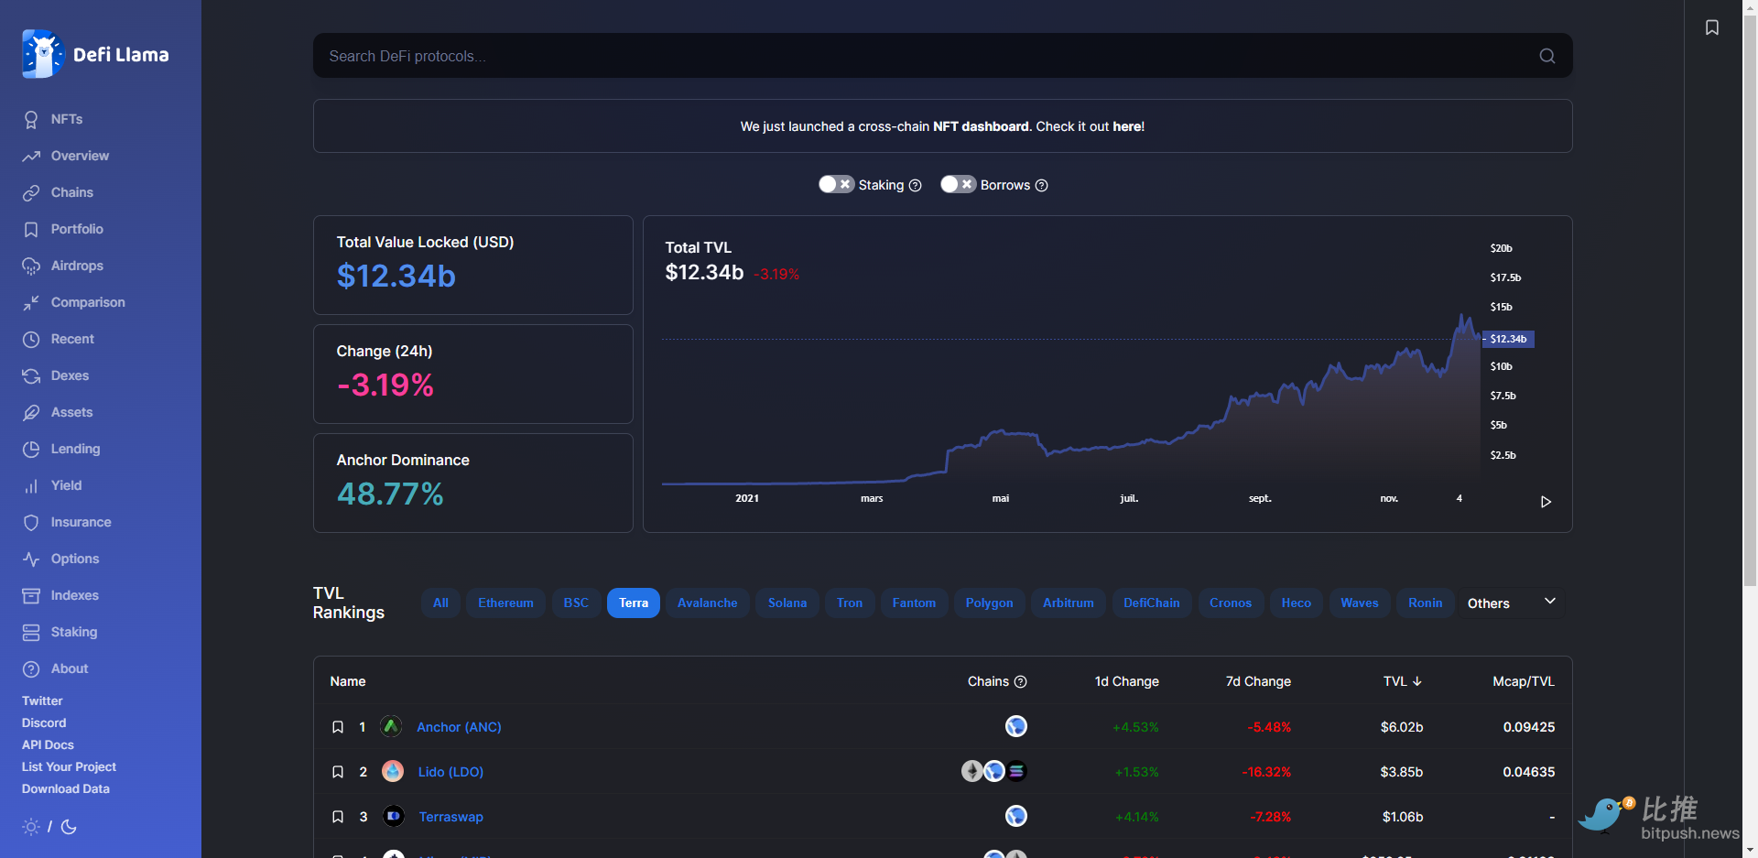Screen dimensions: 1758x858
Task: Bookmark the Anchor (ANC) row
Action: [338, 727]
